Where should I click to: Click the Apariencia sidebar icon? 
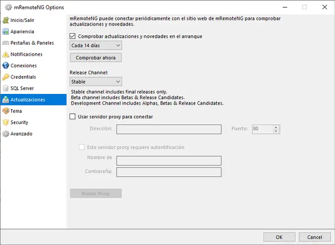tap(6, 32)
